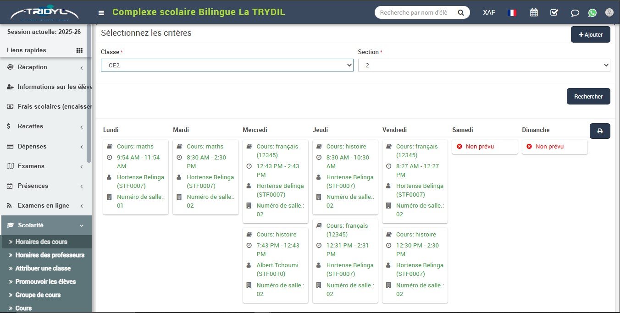Open Horaires des professeurs menu item
Screen dimensions: 620x313
click(50, 255)
